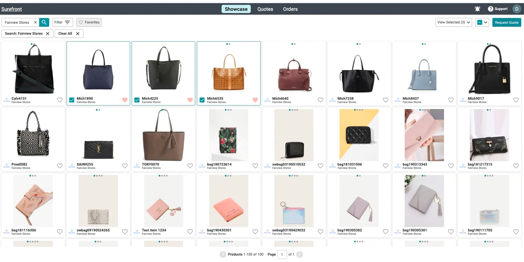Uncheck the Mich6535 checkbox
Screen dimensions: 524x262
(202, 100)
